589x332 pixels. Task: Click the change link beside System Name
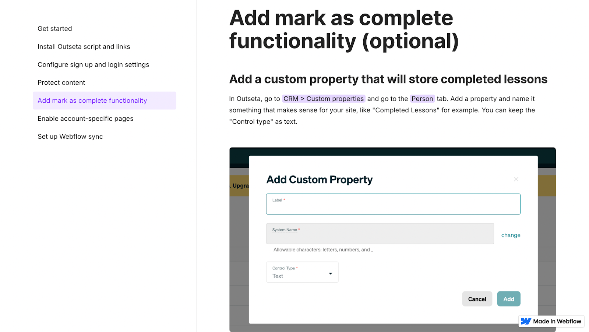511,235
